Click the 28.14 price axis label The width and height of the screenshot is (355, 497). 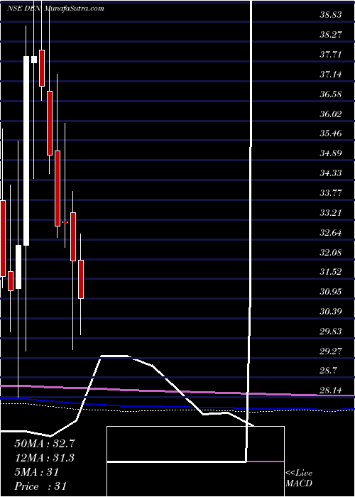coord(331,390)
